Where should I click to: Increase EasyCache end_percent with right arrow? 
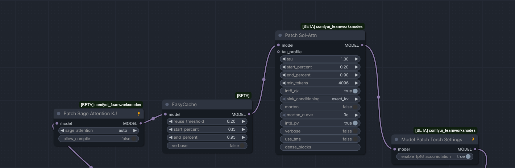pos(244,137)
